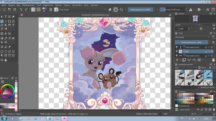Viewport: 216px width, 121px height.
Task: Toggle horizontal mirror mode
Action: pyautogui.click(x=191, y=10)
